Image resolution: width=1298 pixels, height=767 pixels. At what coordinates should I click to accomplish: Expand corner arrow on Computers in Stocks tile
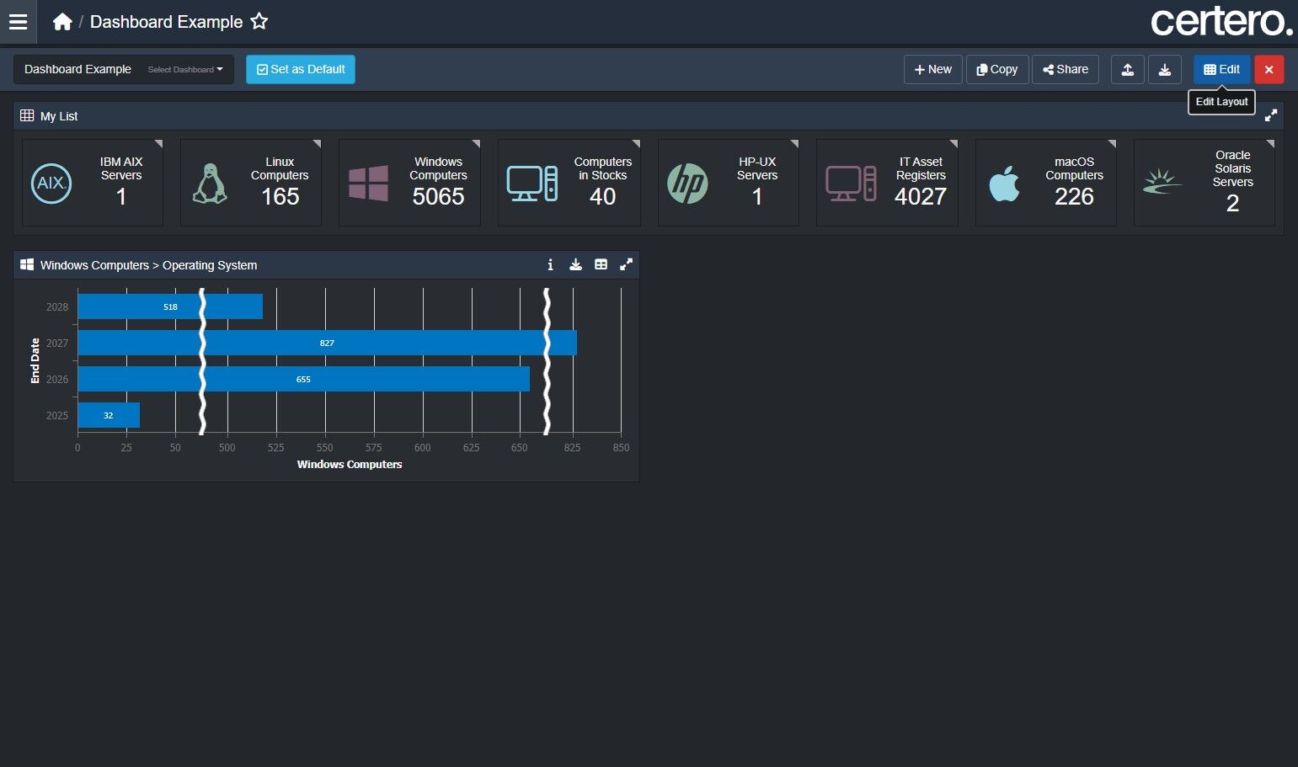click(x=635, y=144)
